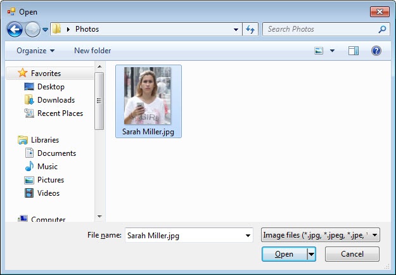
Task: Click the Open button
Action: pyautogui.click(x=284, y=254)
